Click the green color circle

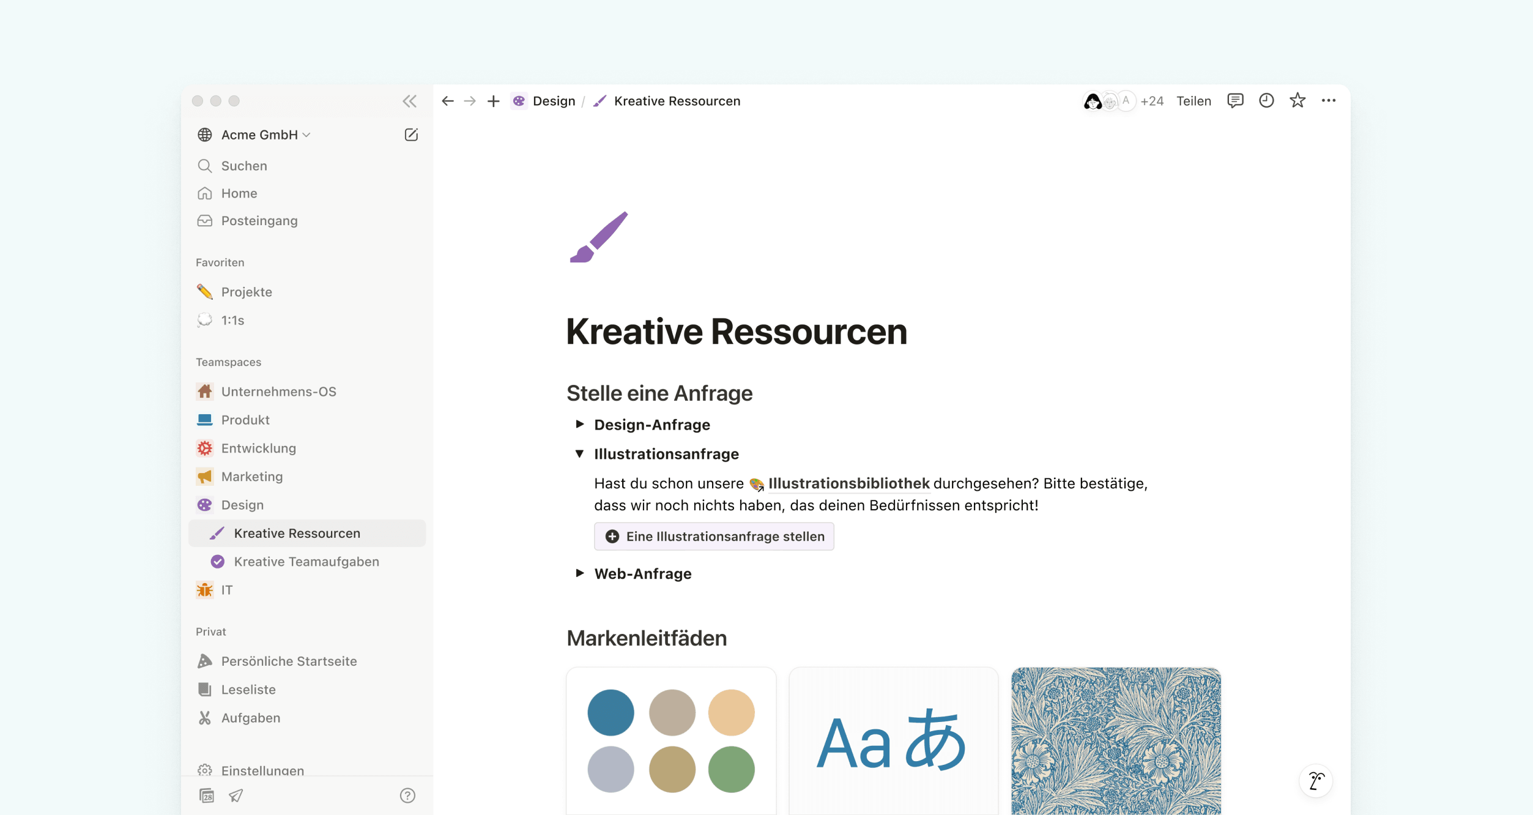pyautogui.click(x=731, y=769)
